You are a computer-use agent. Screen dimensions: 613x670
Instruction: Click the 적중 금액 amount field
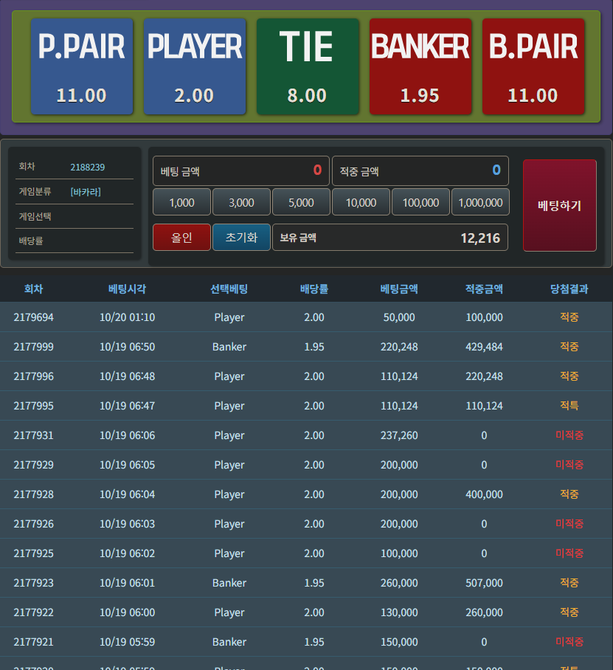click(x=420, y=171)
